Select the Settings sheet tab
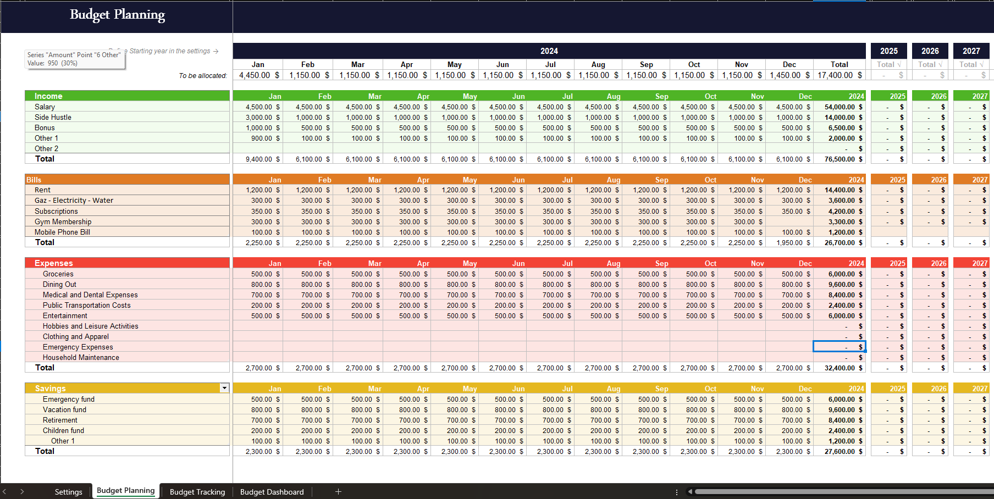994x499 pixels. click(68, 491)
